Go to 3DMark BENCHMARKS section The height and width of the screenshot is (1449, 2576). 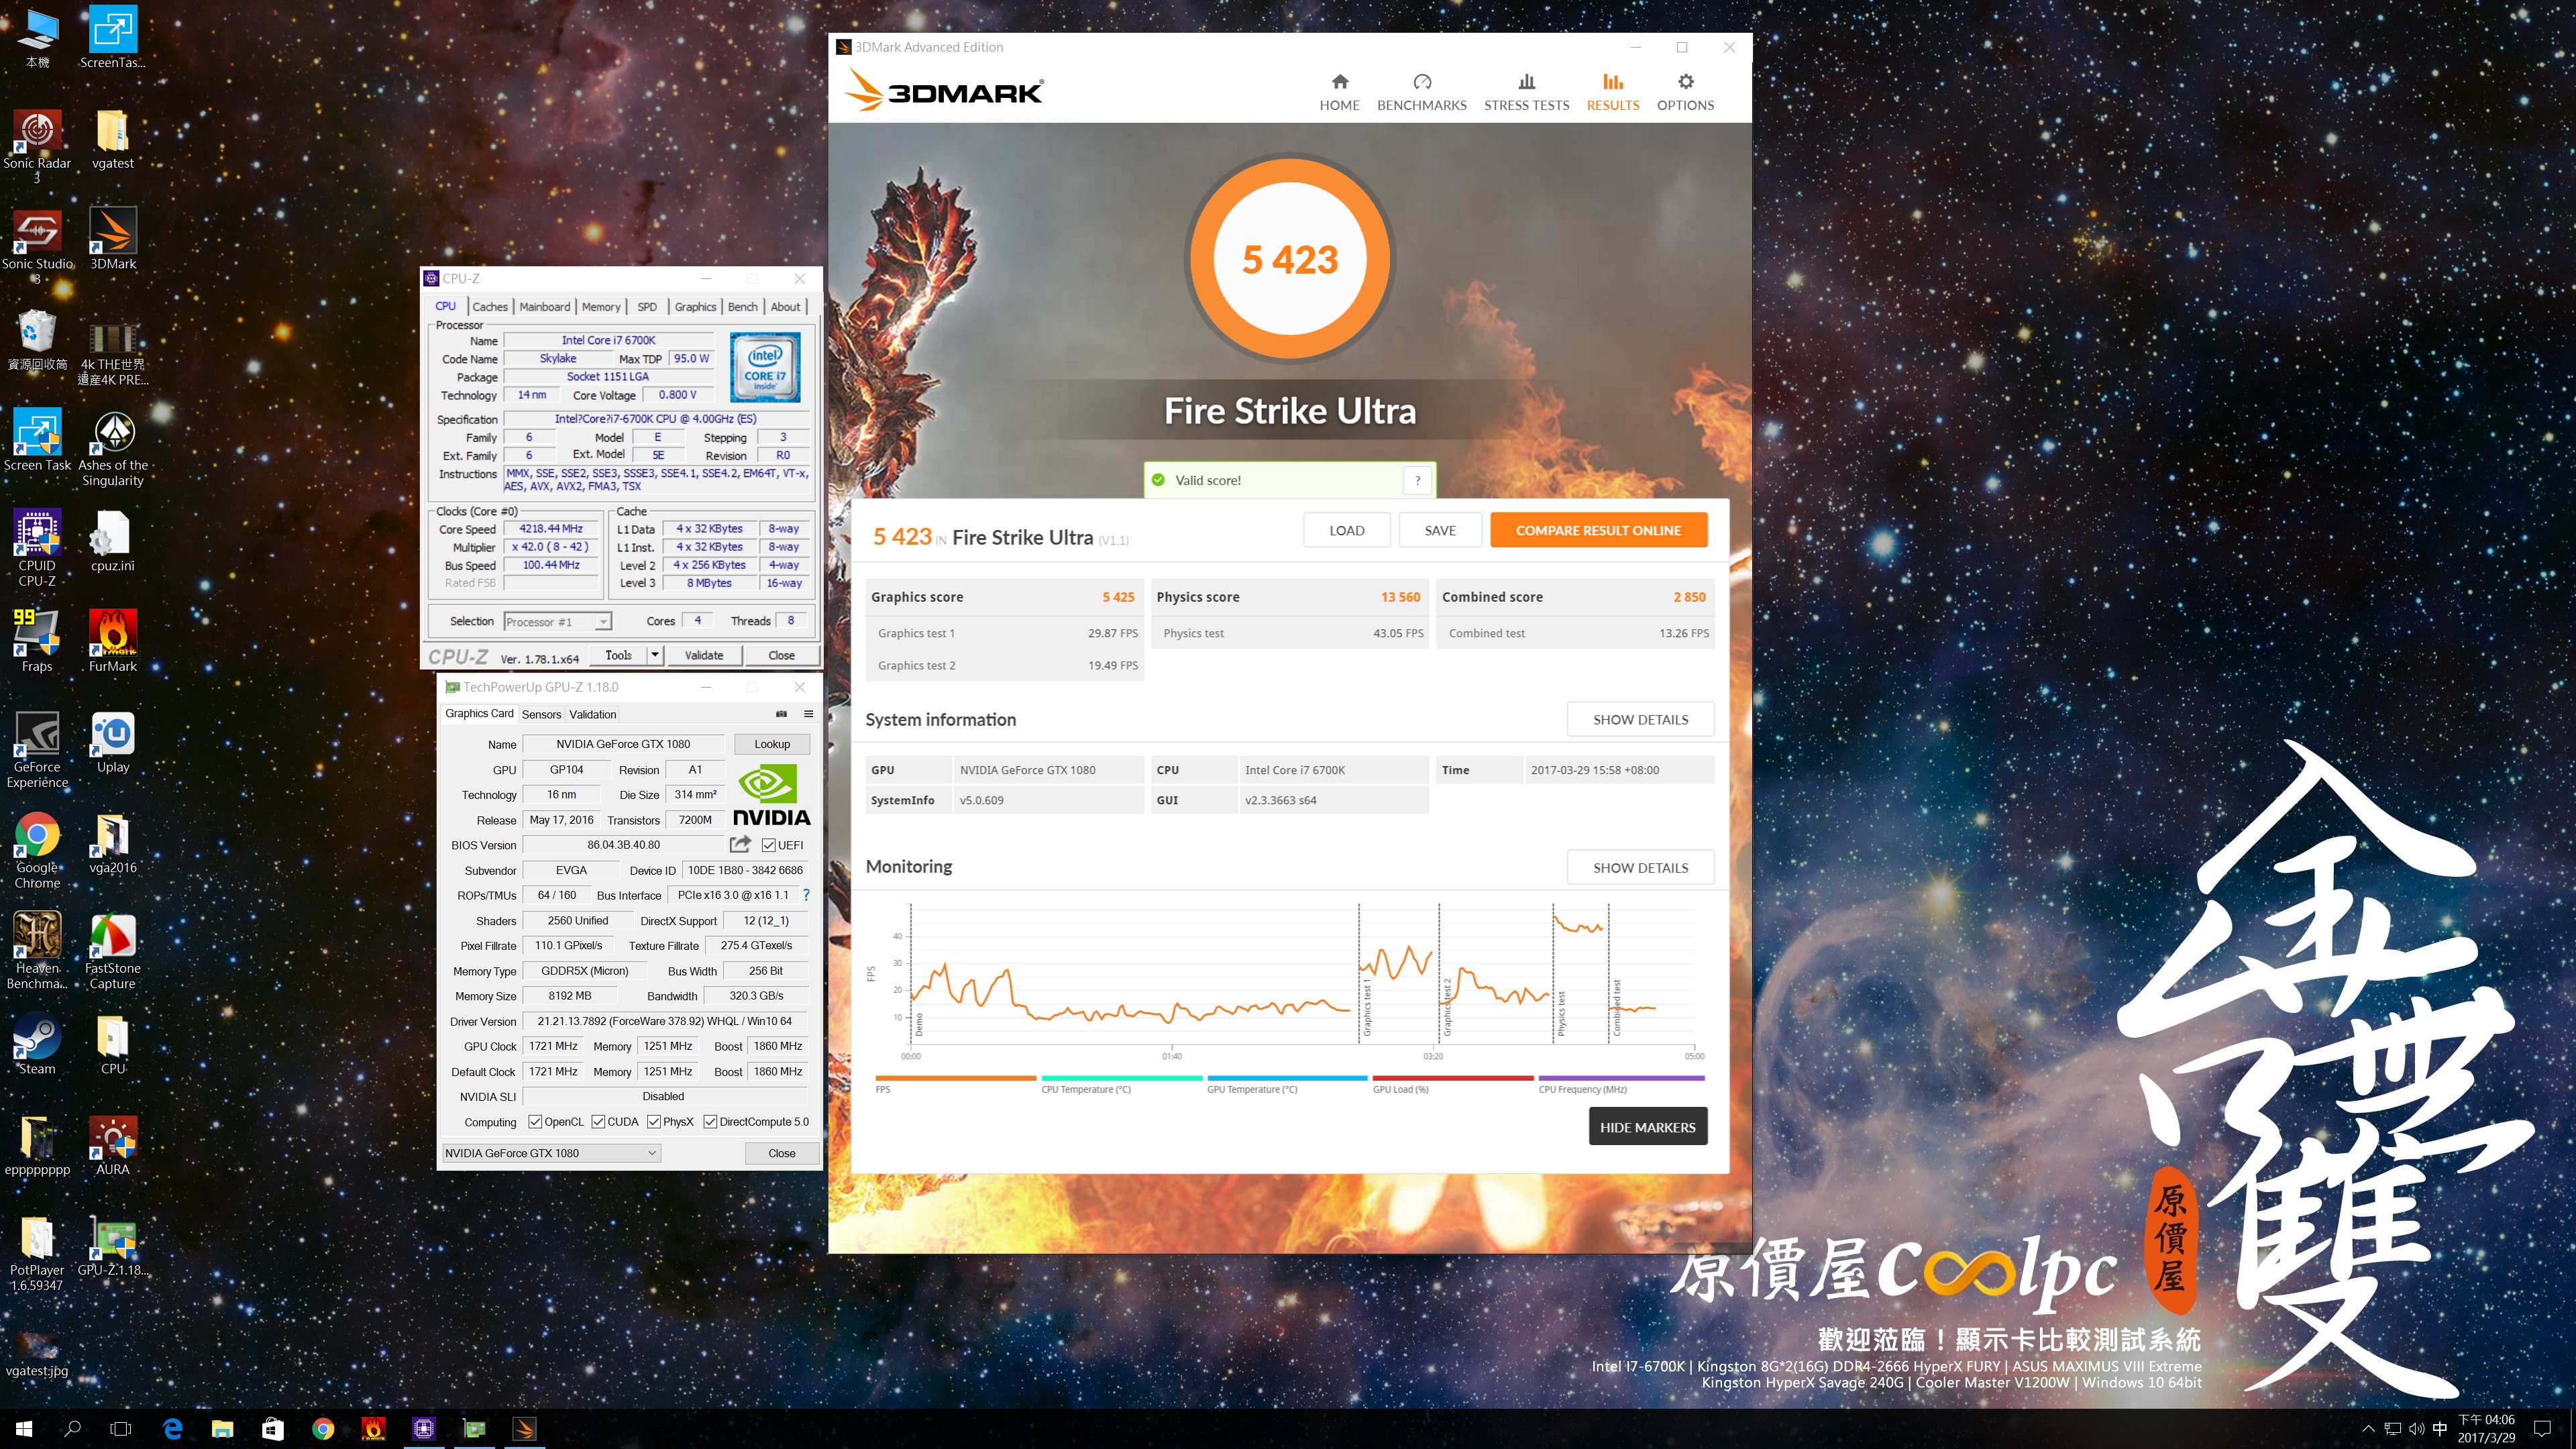pyautogui.click(x=1421, y=92)
